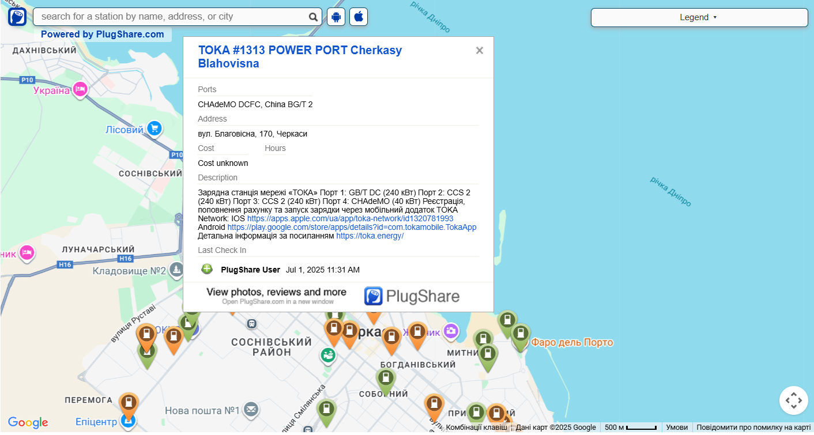Open the apps.apple.com TOKA Network link

click(350, 219)
